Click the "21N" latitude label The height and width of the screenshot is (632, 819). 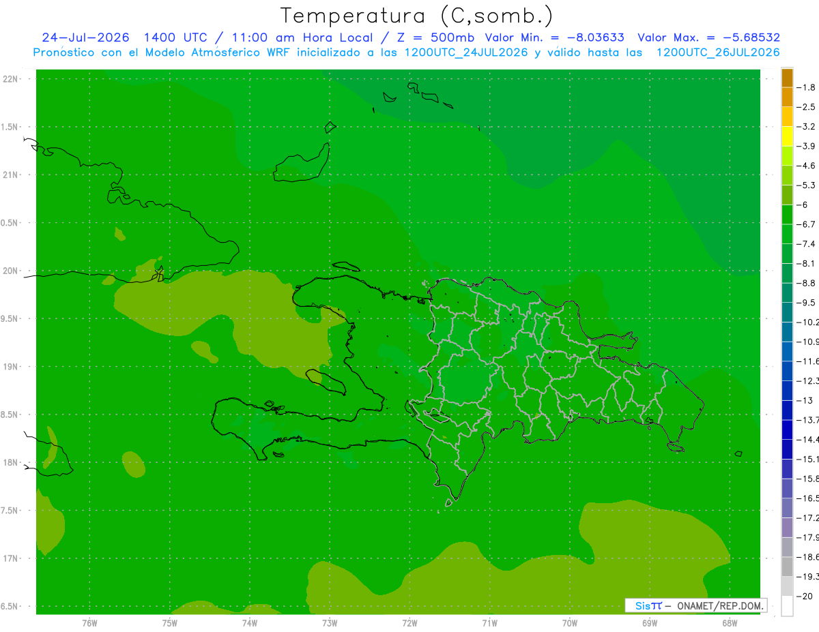pos(10,175)
